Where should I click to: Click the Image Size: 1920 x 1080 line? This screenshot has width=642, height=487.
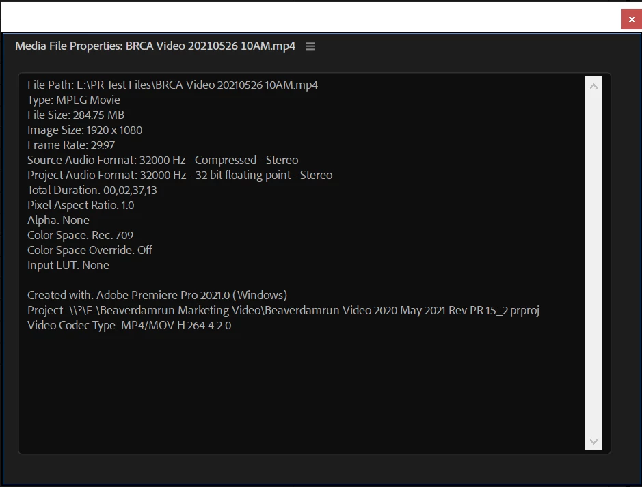coord(85,130)
